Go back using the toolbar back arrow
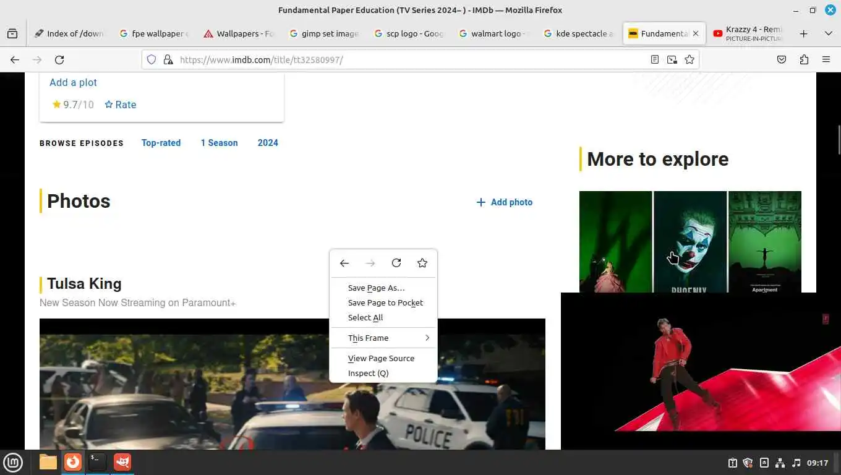The width and height of the screenshot is (841, 475). (15, 60)
